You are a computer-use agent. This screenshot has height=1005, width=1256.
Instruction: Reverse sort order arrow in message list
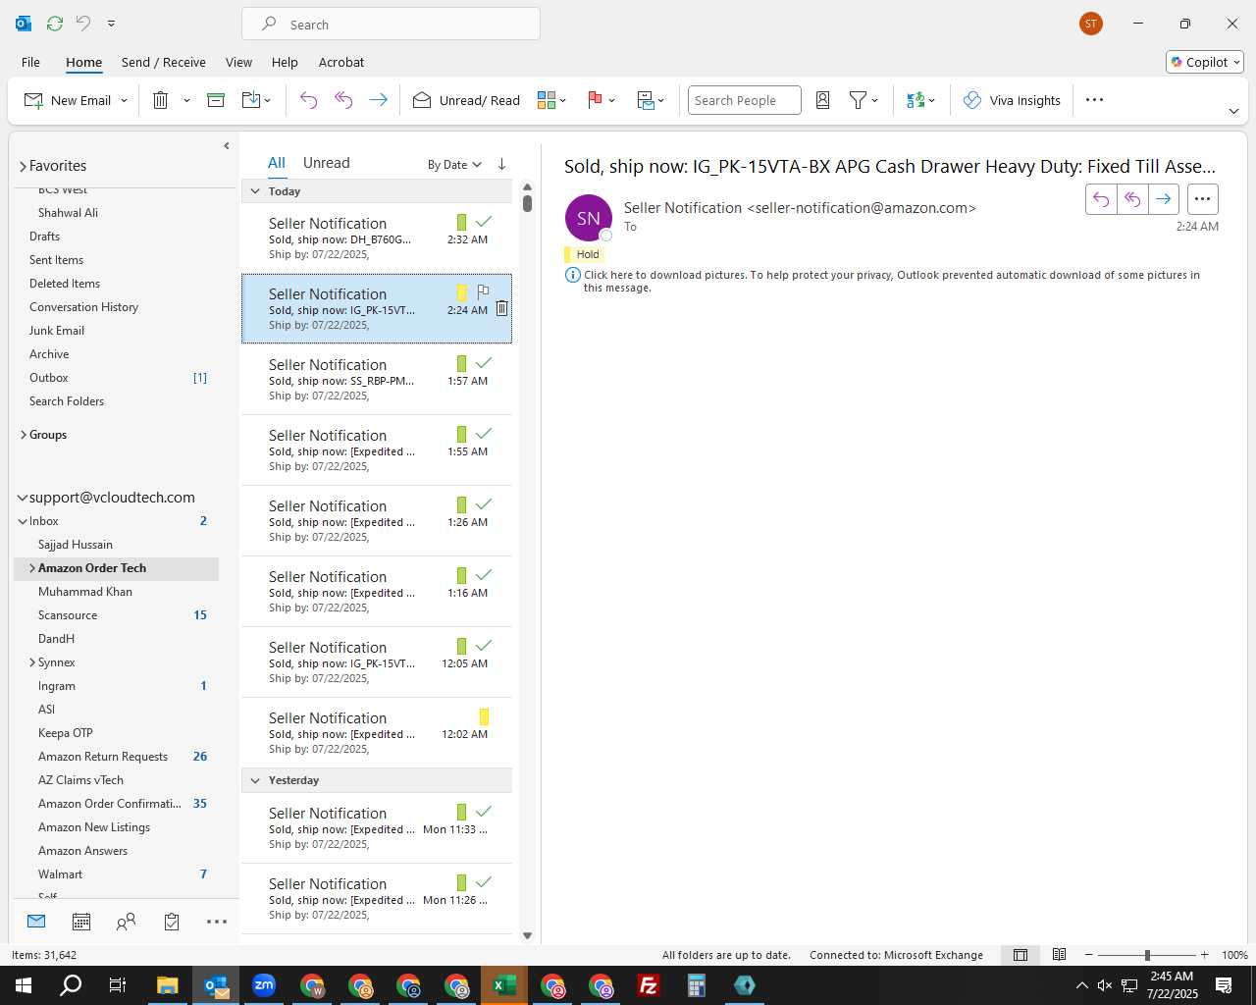(501, 164)
